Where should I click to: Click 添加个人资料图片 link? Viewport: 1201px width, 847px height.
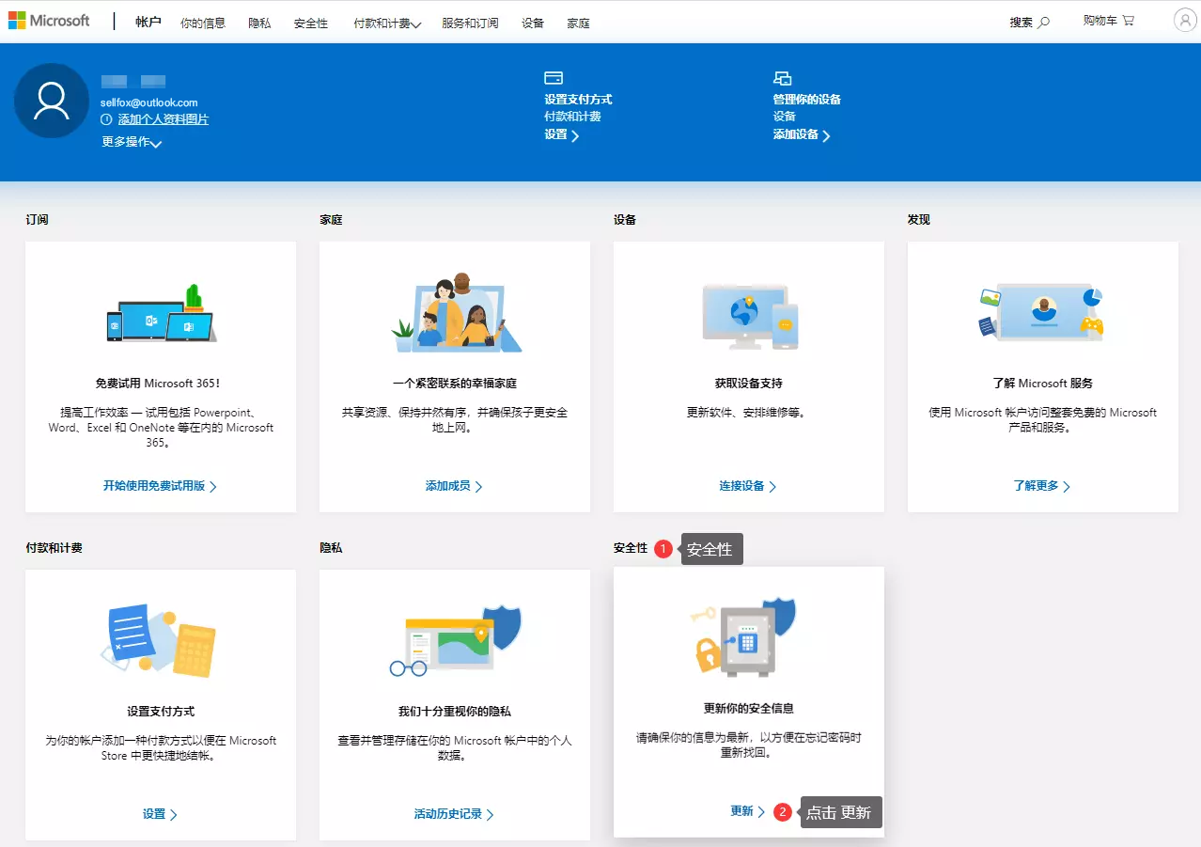[163, 119]
